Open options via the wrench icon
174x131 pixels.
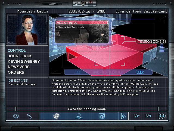point(30,116)
